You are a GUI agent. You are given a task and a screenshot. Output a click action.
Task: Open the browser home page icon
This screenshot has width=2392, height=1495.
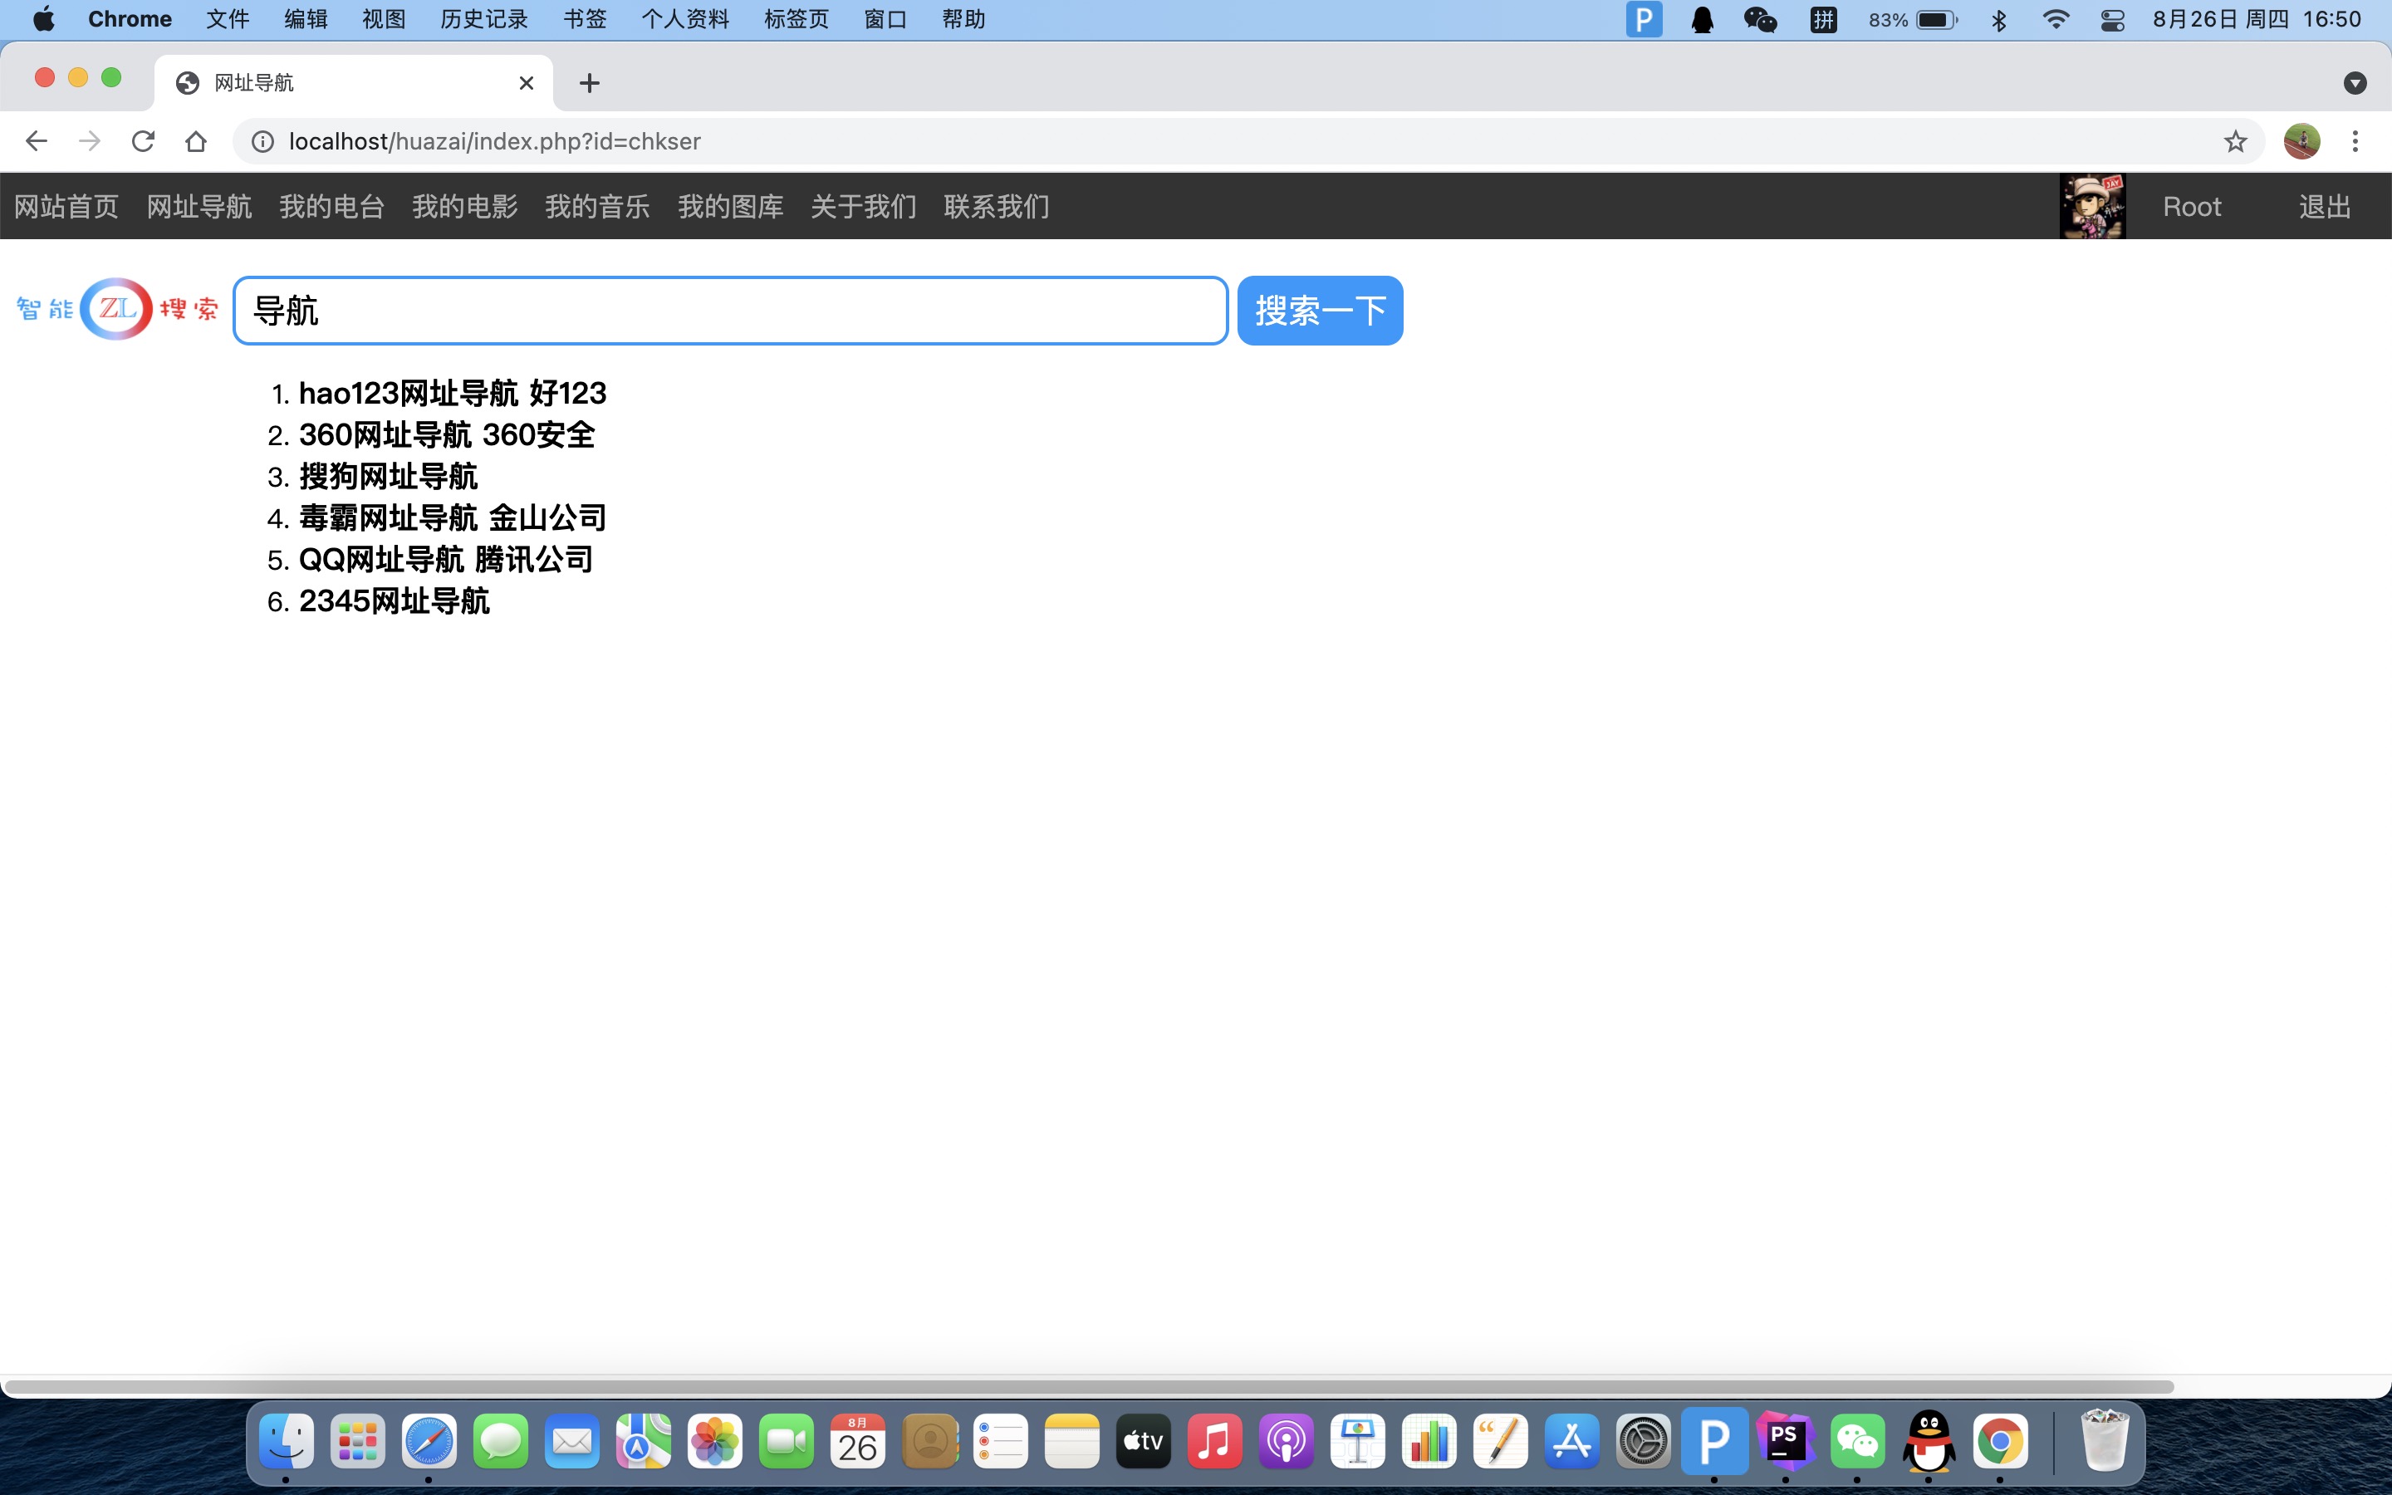click(196, 140)
